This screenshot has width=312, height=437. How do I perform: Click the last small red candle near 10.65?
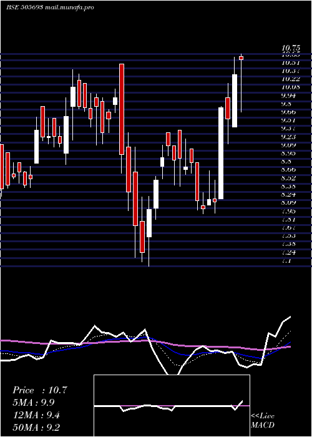pyautogui.click(x=241, y=58)
